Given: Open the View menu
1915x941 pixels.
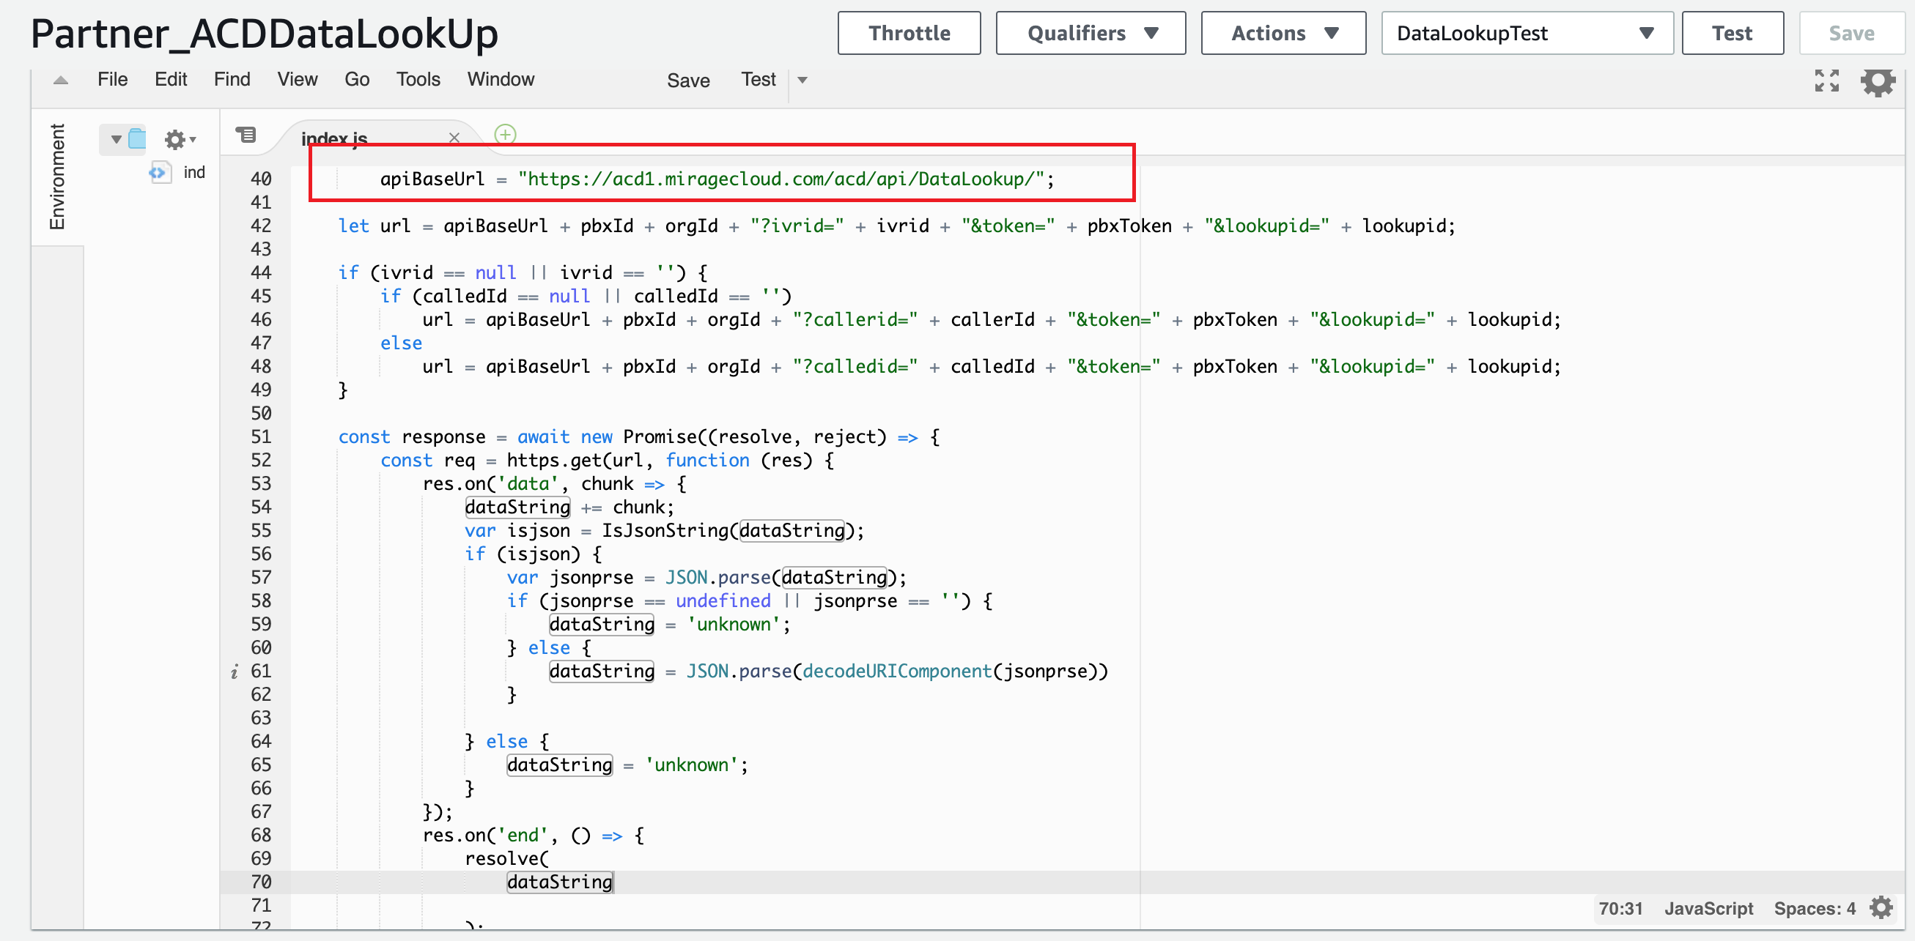Looking at the screenshot, I should coord(298,80).
